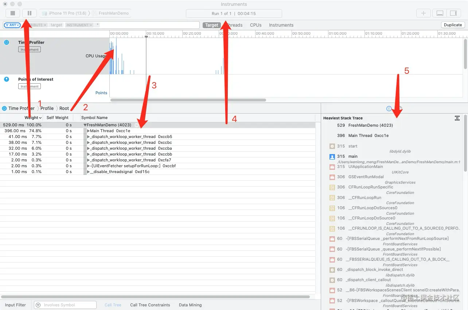Click the horizontal scrollbar under the timeline

[188, 100]
